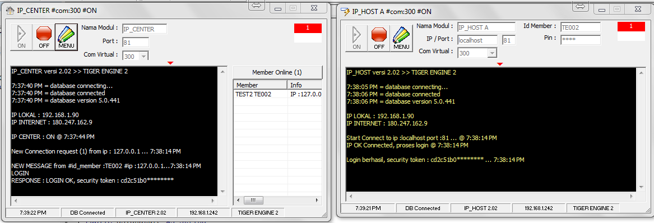This screenshot has width=654, height=223.
Task: Open MENU pencils icon in IP_CENTER
Action: point(66,36)
